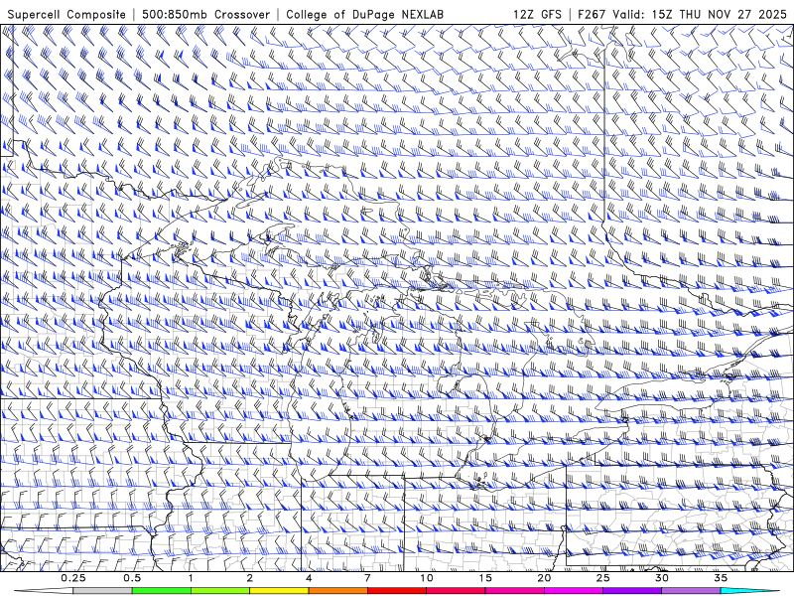
Task: Click the '0.5' legend value
Action: tap(132, 578)
